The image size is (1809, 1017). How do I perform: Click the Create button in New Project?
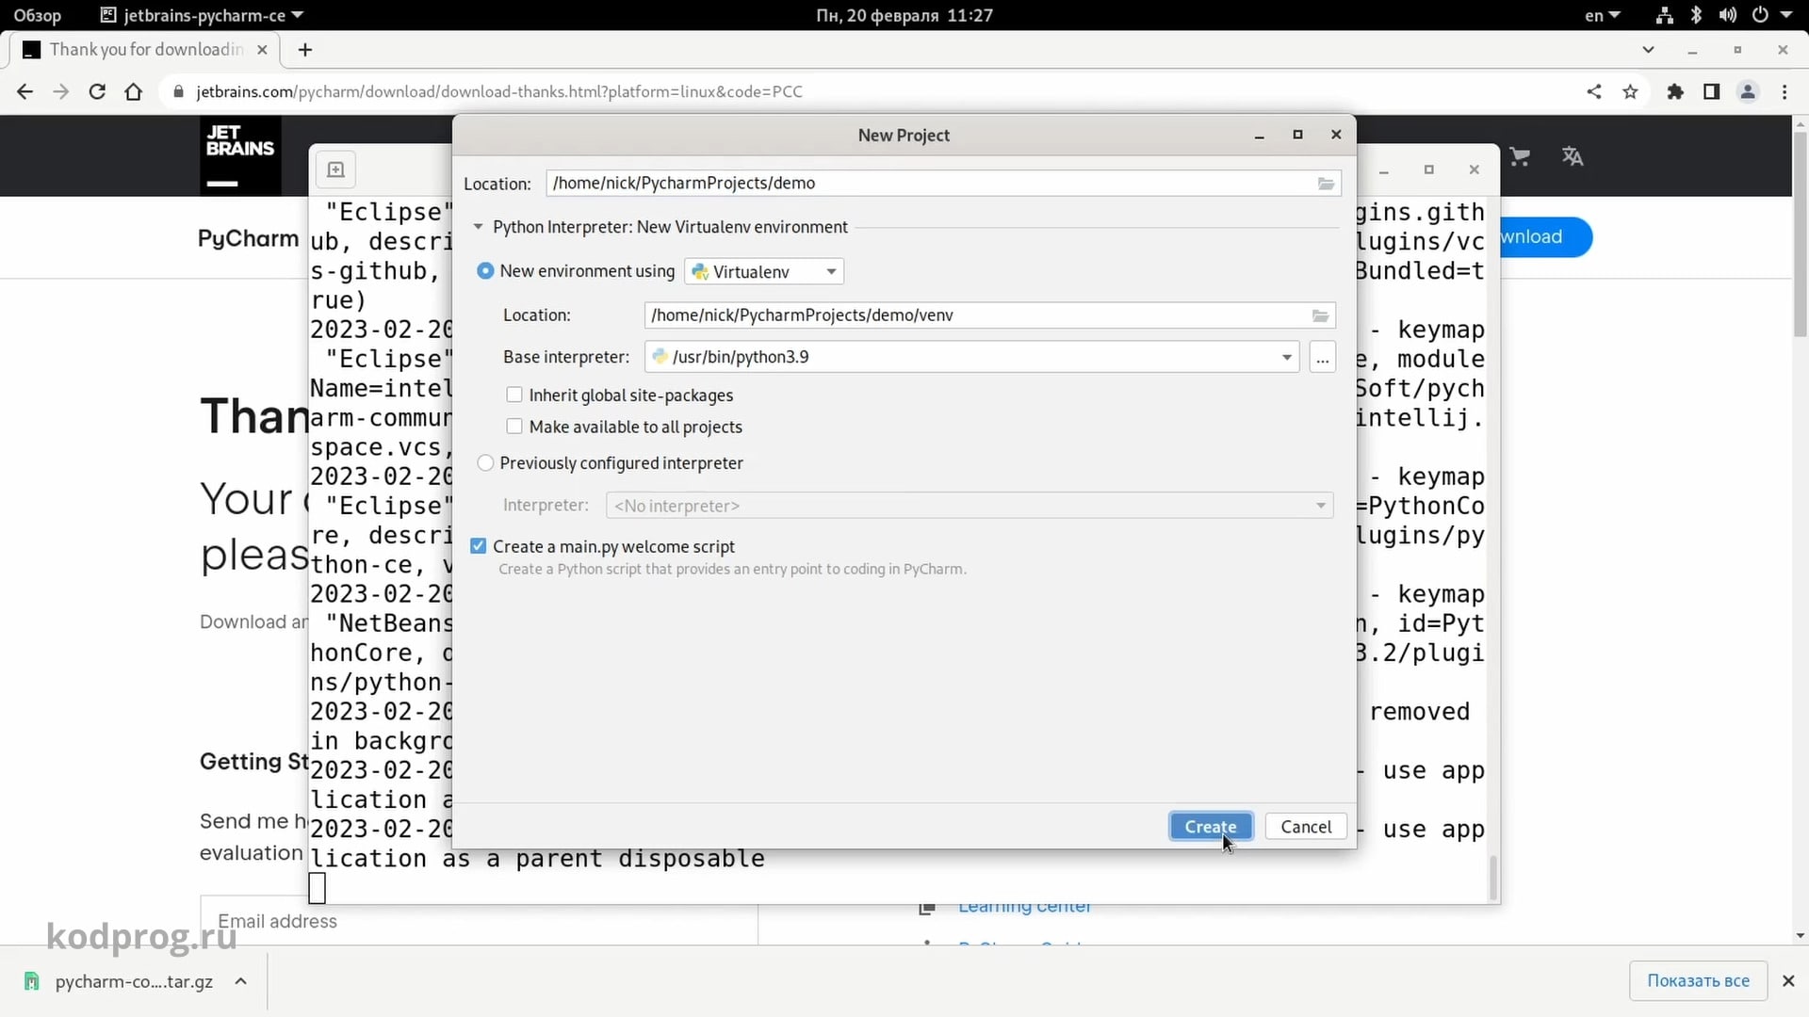click(1211, 826)
